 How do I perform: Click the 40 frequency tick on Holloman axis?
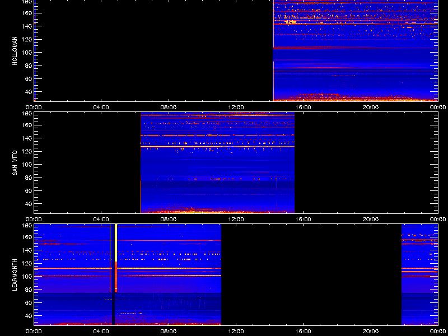(29, 92)
